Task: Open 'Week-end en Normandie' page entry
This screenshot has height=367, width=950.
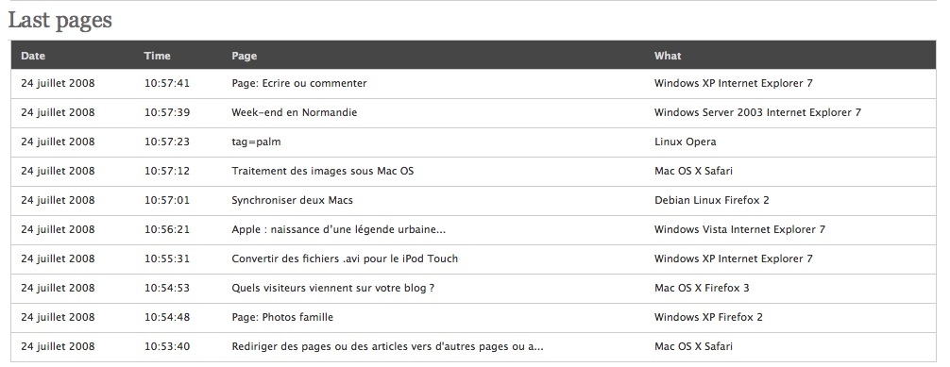Action: point(294,112)
